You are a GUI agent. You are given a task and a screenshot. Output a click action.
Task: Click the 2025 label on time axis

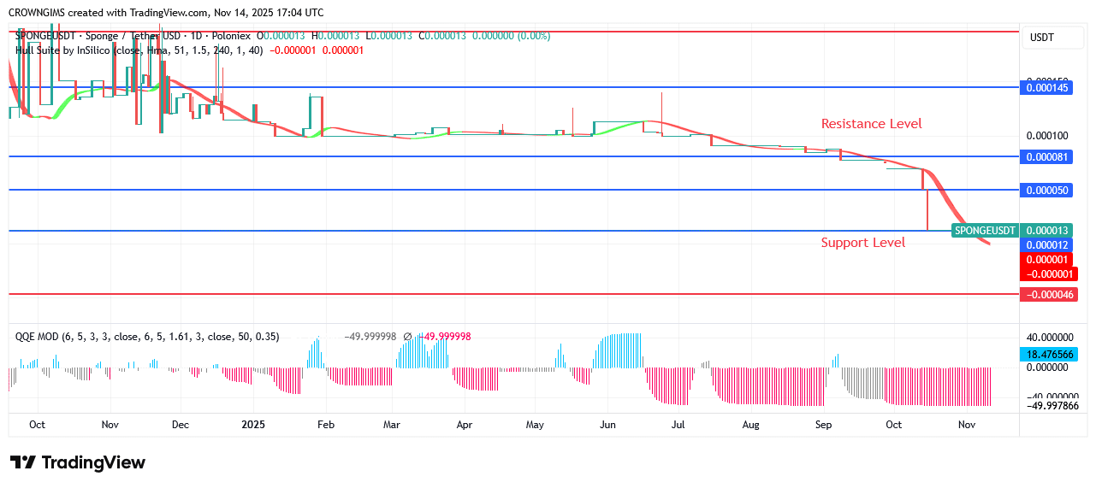[253, 424]
